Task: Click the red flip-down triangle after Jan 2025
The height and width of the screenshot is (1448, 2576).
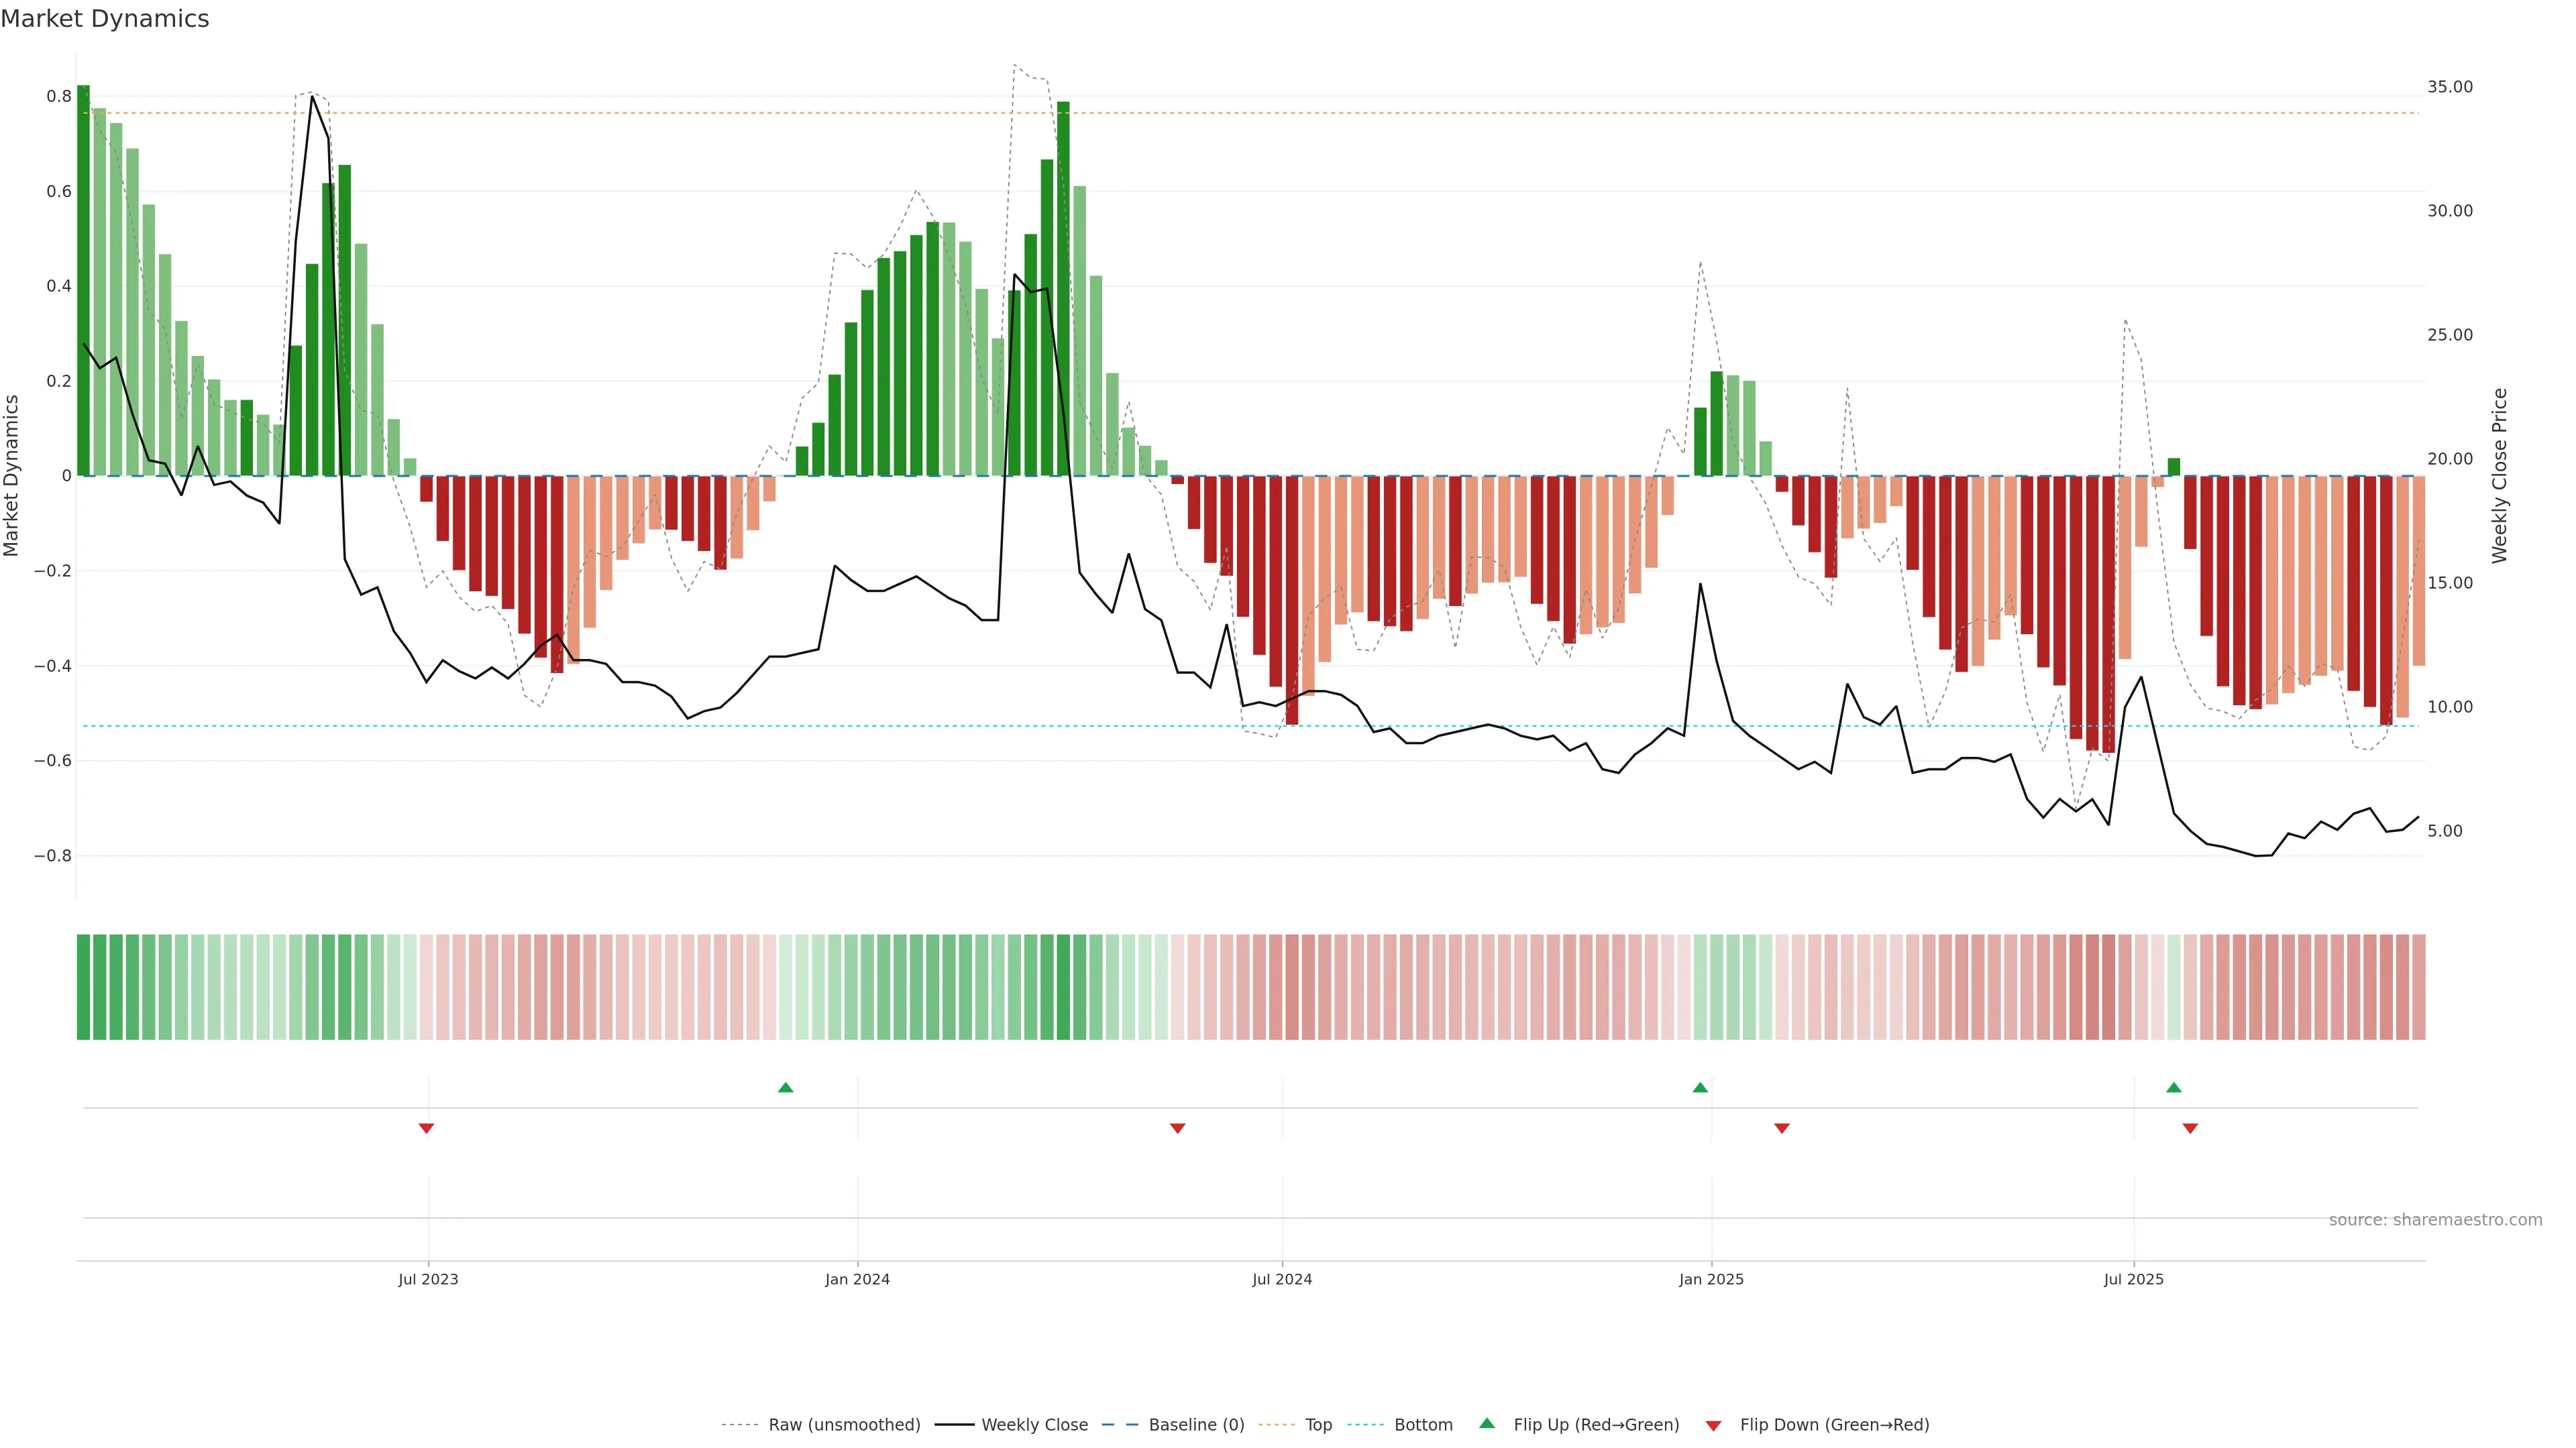Action: pyautogui.click(x=1781, y=1128)
